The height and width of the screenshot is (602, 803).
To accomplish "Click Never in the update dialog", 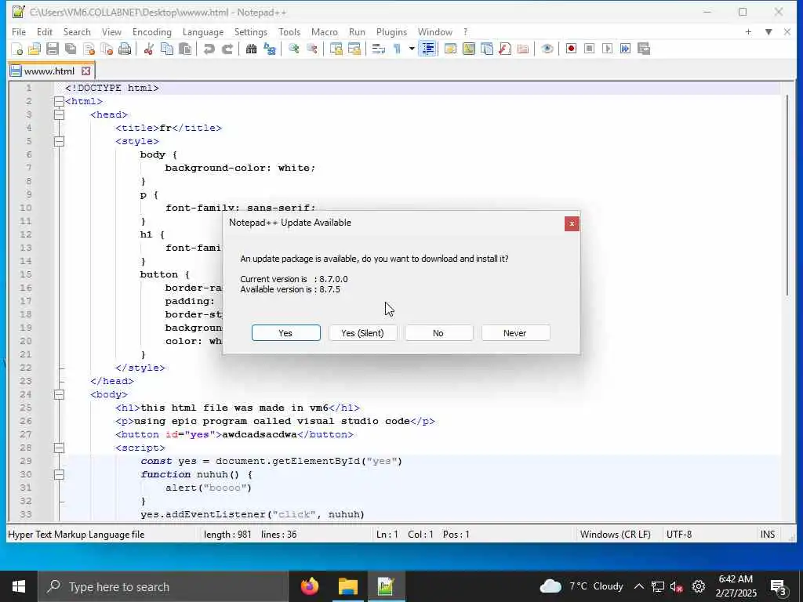I will (x=515, y=332).
